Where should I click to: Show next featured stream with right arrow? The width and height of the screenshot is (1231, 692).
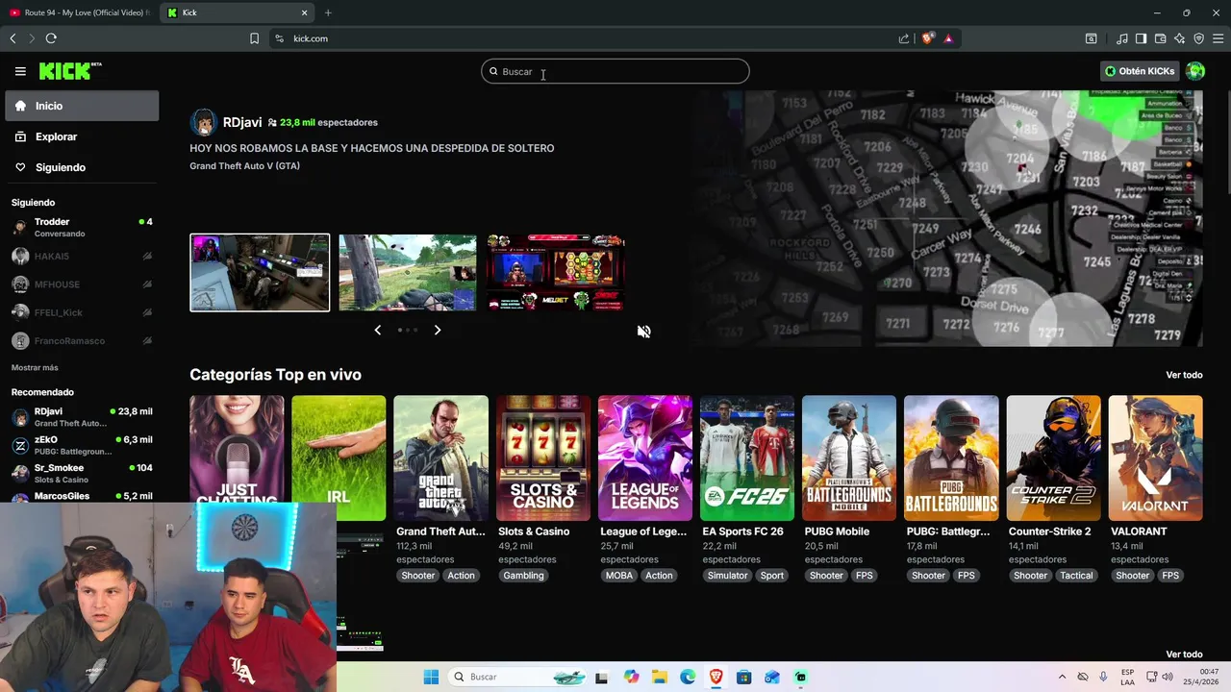(438, 330)
